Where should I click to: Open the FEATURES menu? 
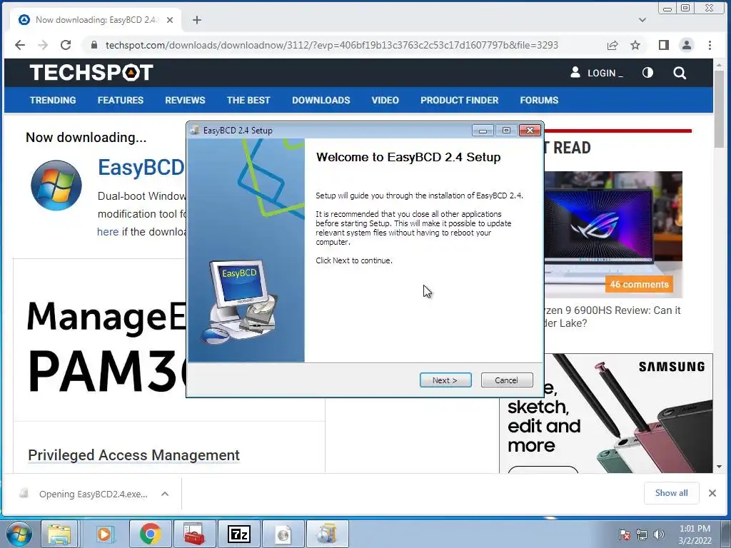coord(120,100)
